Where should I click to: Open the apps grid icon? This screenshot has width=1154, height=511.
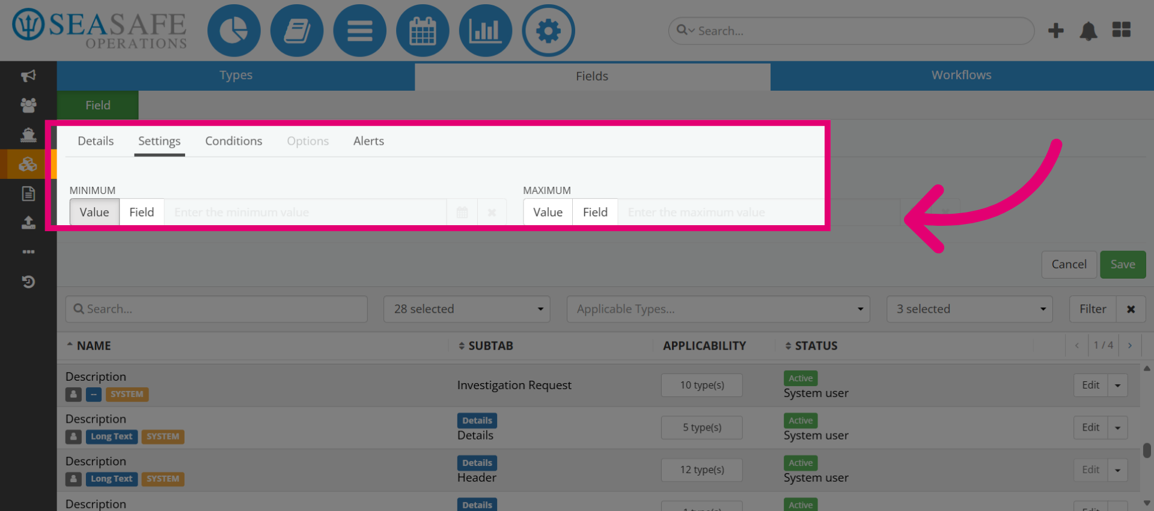click(1122, 30)
